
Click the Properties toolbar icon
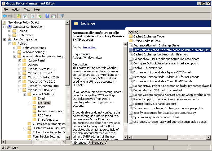pyautogui.click(x=33, y=16)
